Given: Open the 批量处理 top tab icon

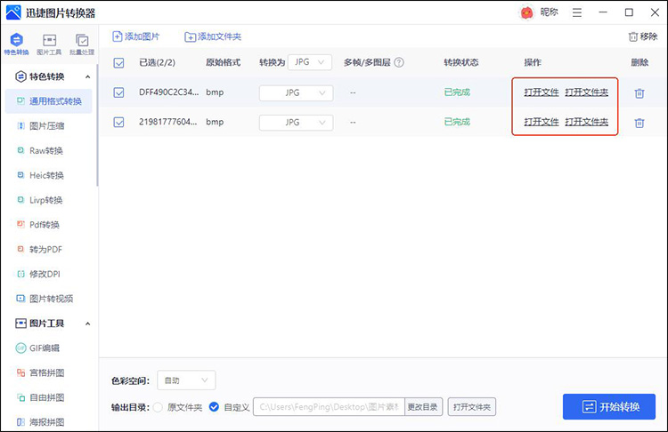Looking at the screenshot, I should [82, 44].
